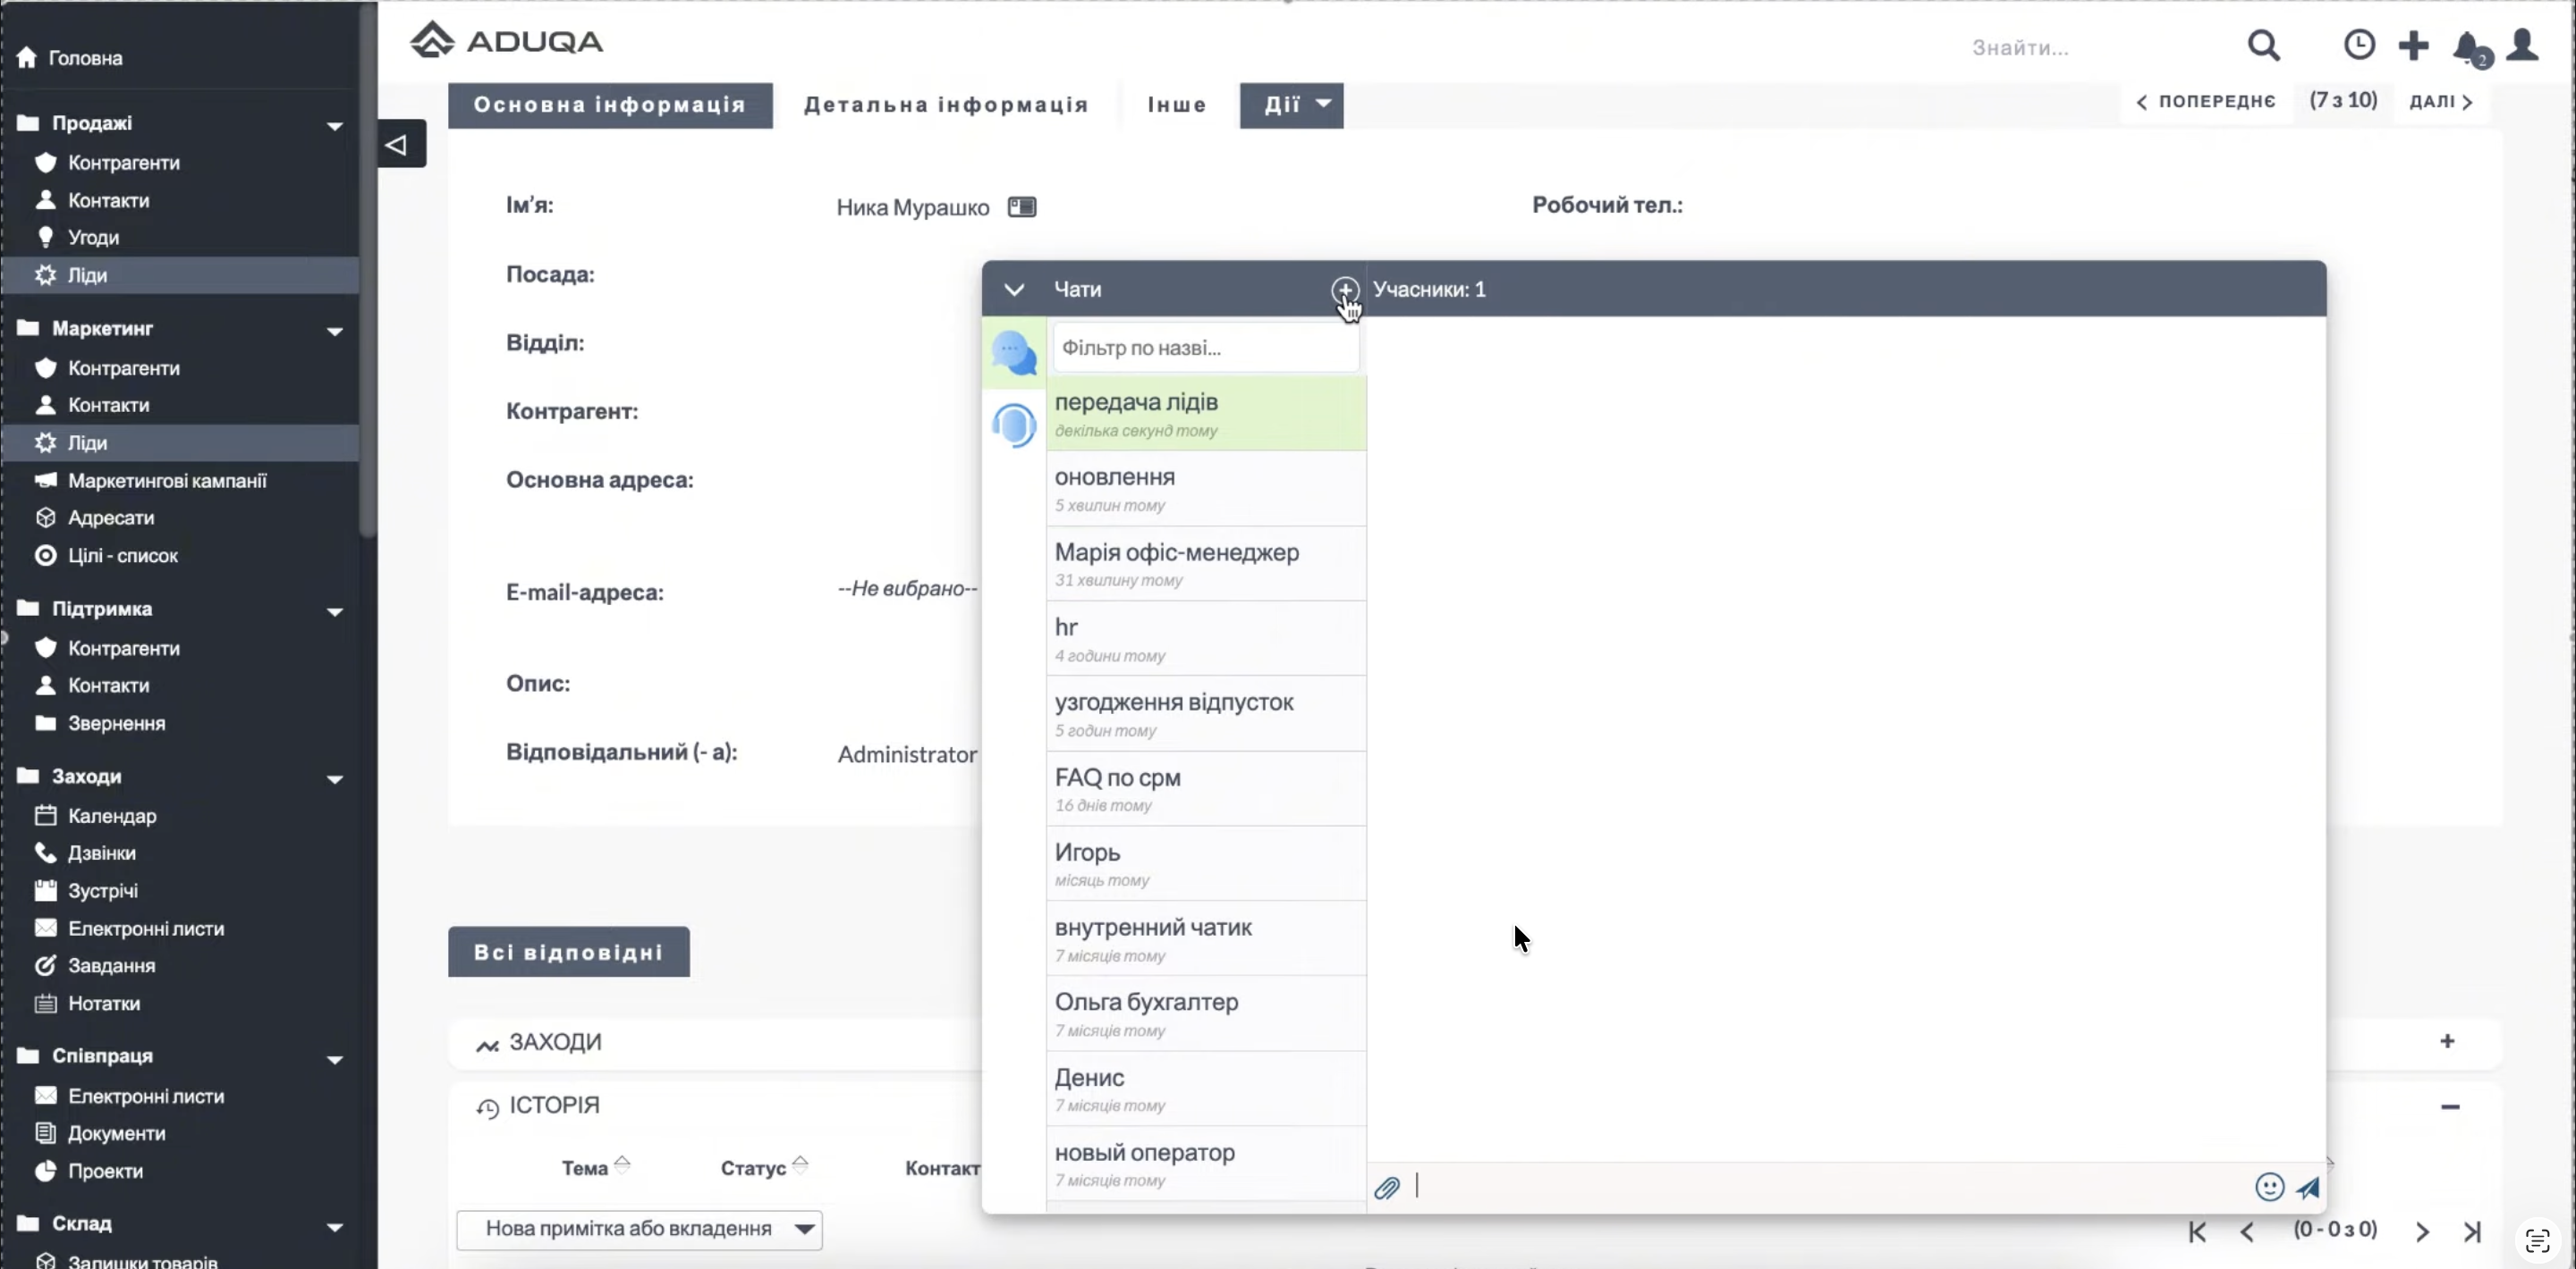Switch to Інше tab
Viewport: 2576px width, 1269px height.
pyautogui.click(x=1176, y=105)
